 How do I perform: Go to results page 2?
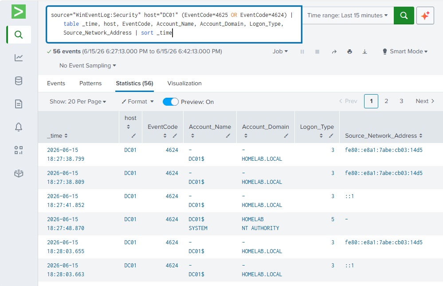pyautogui.click(x=386, y=101)
